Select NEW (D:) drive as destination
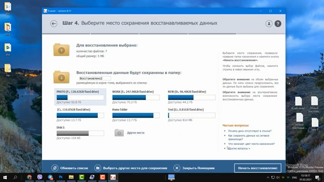Image resolution: width=324 pixels, height=182 pixels. (192, 97)
